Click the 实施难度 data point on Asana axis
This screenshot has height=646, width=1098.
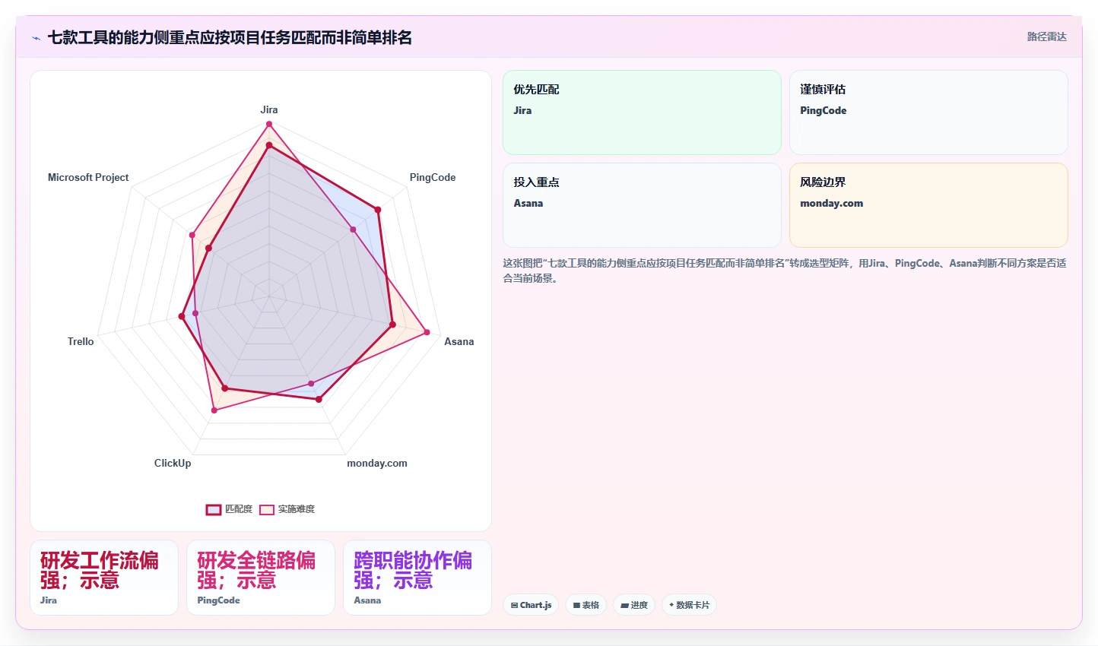(x=427, y=332)
